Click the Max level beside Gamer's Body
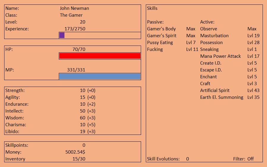267x167 pixels. coord(191,29)
